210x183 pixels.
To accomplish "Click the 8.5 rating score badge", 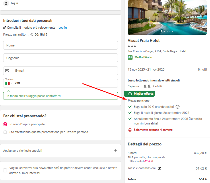I will 130,57.
